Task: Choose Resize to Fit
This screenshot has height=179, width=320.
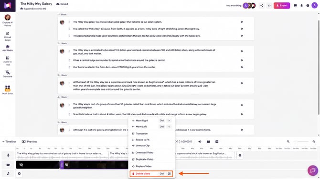Action: click(151, 140)
